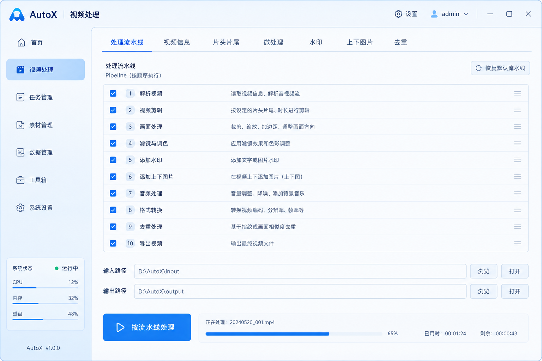Start processing with 按流水线处理 button

point(147,327)
